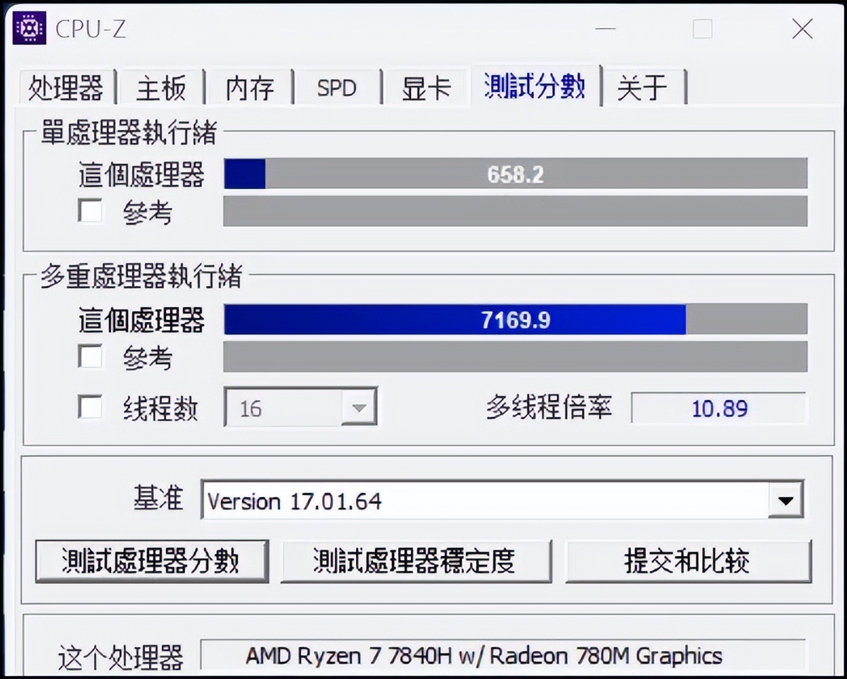Close the CPU-Z window
This screenshot has height=679, width=847.
tap(803, 29)
